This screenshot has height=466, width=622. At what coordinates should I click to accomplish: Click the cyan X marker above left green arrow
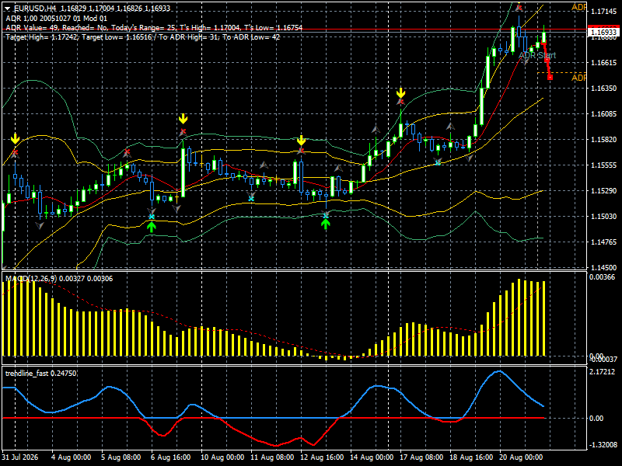coord(152,217)
